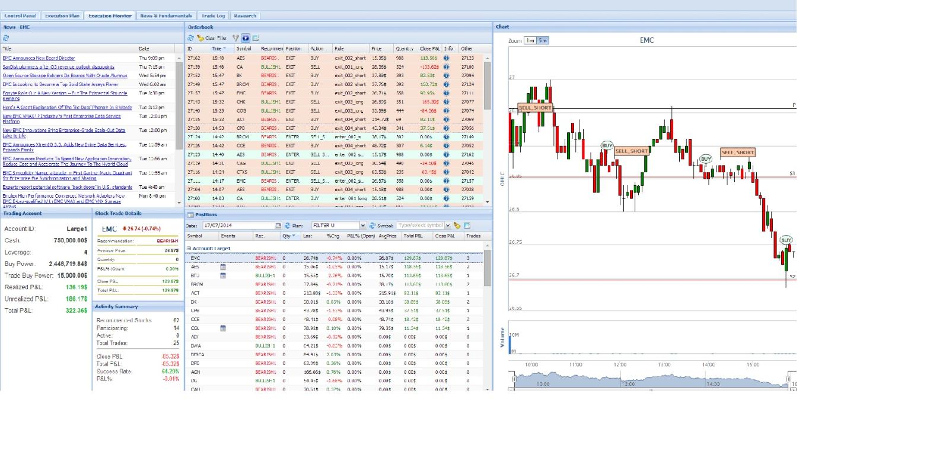This screenshot has height=466, width=949.
Task: Open 'EMC Is Looking to Become a Top Solid State' link
Action: [60, 84]
